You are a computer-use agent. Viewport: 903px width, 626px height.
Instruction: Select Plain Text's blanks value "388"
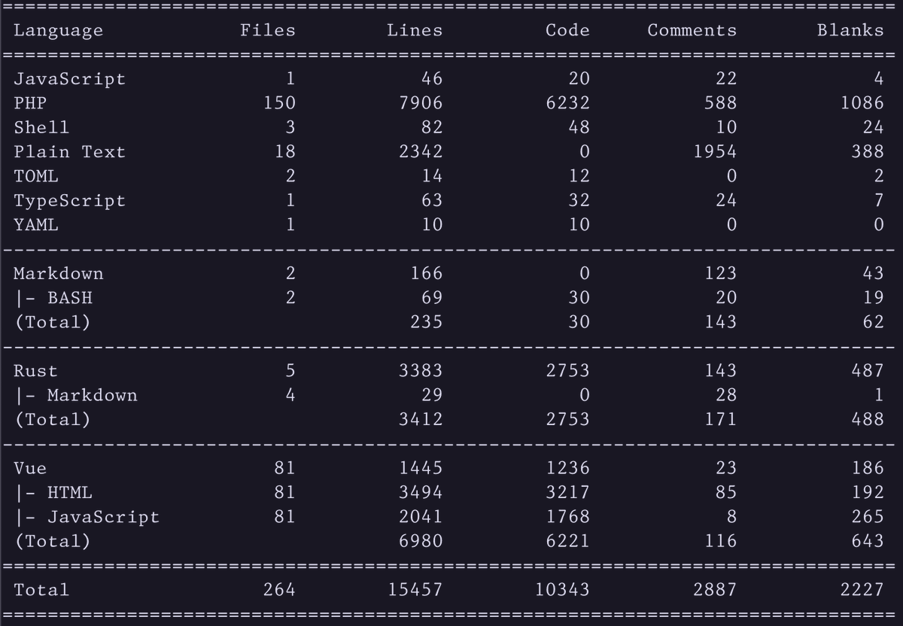click(x=868, y=152)
